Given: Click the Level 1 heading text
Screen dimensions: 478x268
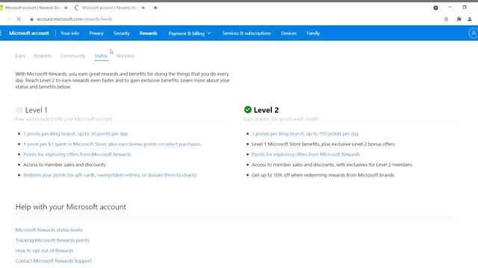Looking at the screenshot, I should [36, 110].
